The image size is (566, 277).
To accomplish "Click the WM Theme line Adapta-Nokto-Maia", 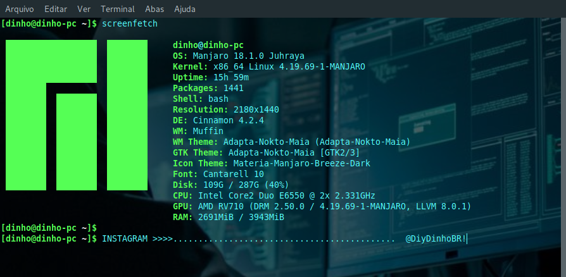I will click(292, 142).
